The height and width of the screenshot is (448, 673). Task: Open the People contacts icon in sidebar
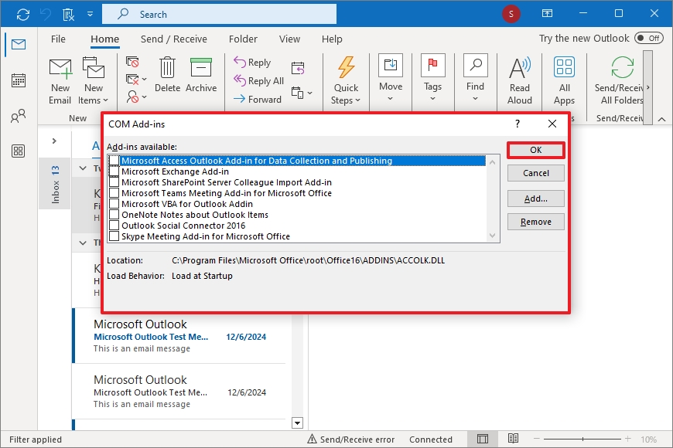[18, 117]
